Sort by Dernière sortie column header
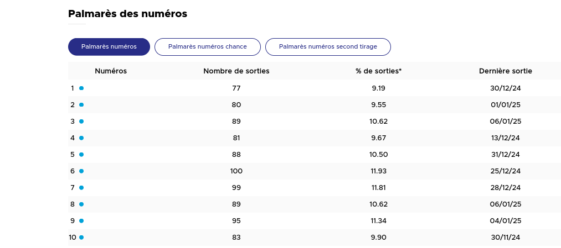Image resolution: width=561 pixels, height=248 pixels. (x=506, y=71)
